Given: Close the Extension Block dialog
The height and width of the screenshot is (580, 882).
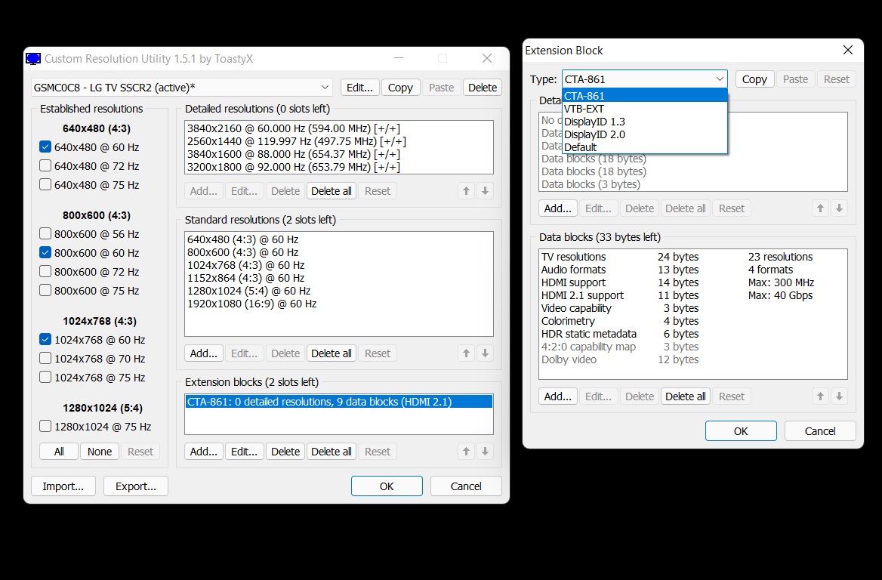Looking at the screenshot, I should pos(848,50).
